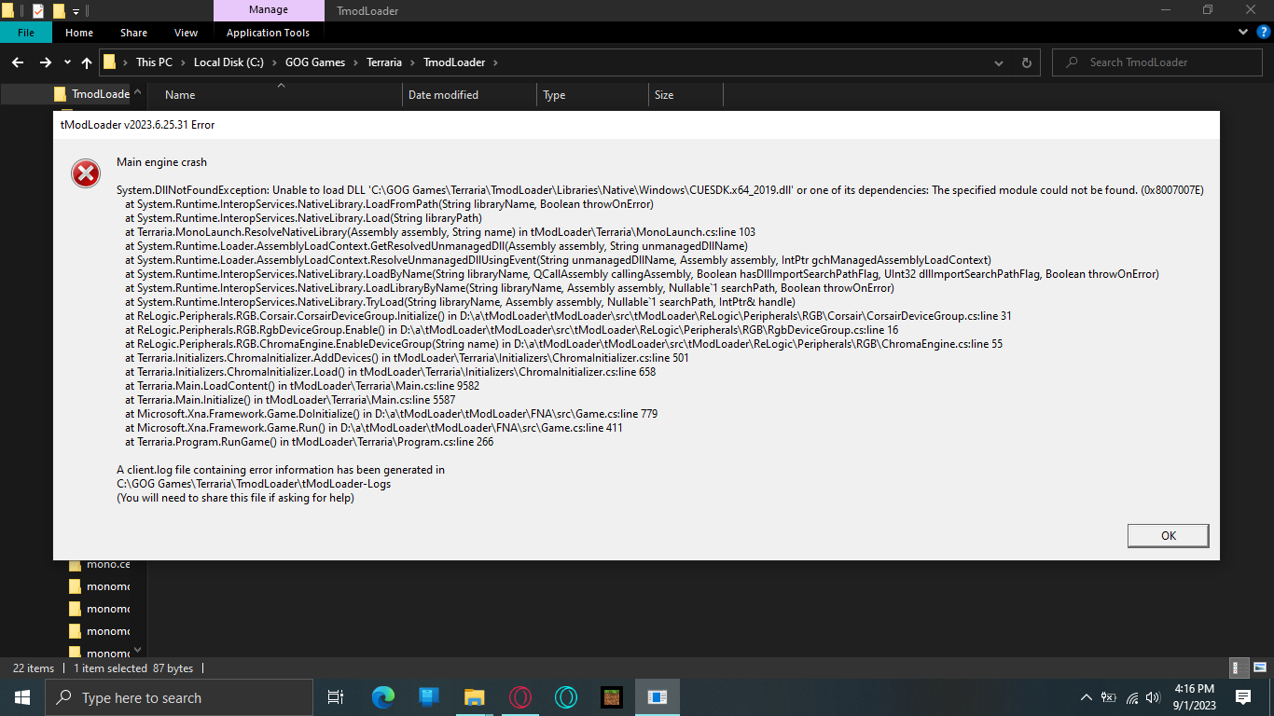Screen dimensions: 1274x716
Task: Select TmodLoader in the navigation pane
Action: click(x=91, y=94)
